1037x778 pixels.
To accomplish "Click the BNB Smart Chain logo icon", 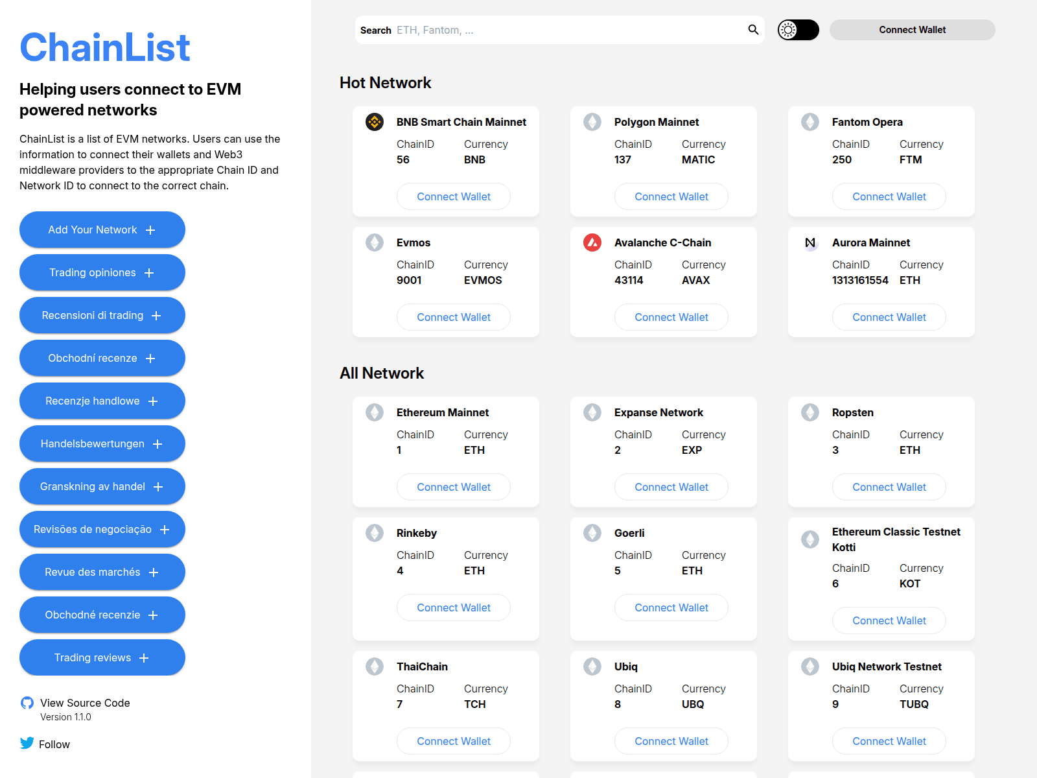I will click(375, 122).
